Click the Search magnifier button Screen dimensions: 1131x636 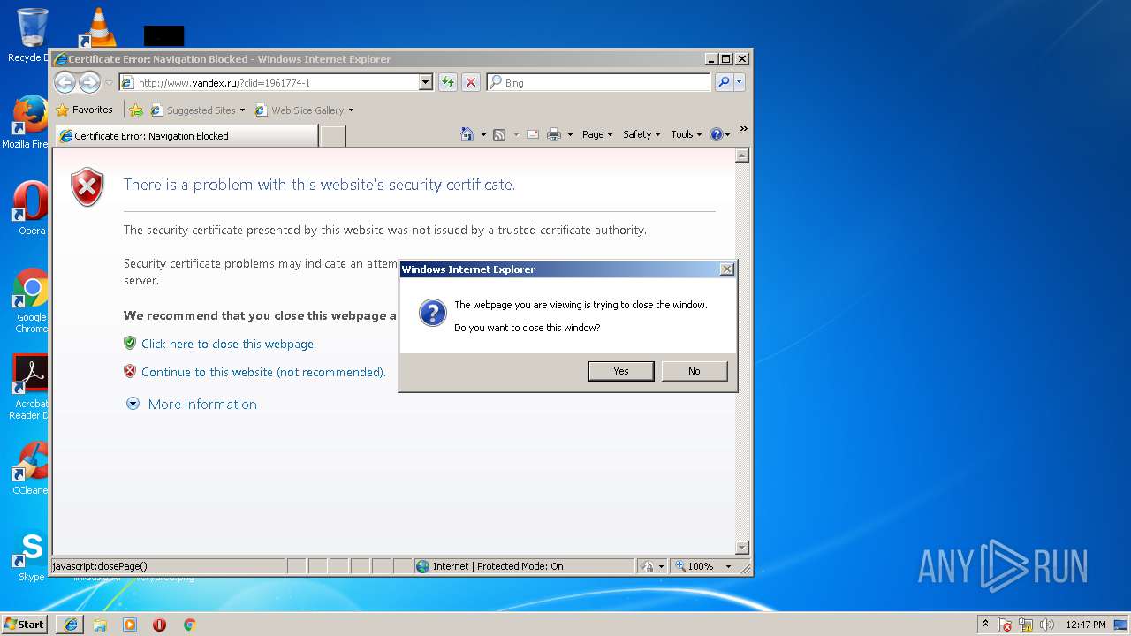coord(724,82)
